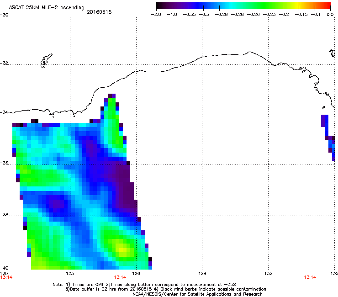The height and width of the screenshot is (297, 338).
Task: Click the '-0.23' color scale value
Action: (269, 15)
